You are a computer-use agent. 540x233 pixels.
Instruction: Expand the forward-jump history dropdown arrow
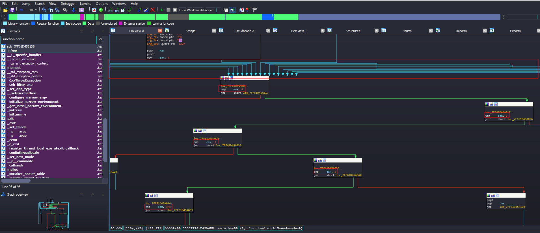click(x=36, y=10)
